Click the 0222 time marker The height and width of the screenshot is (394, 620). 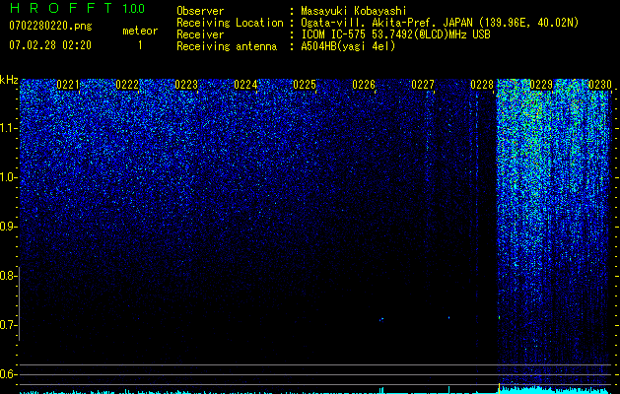point(127,85)
